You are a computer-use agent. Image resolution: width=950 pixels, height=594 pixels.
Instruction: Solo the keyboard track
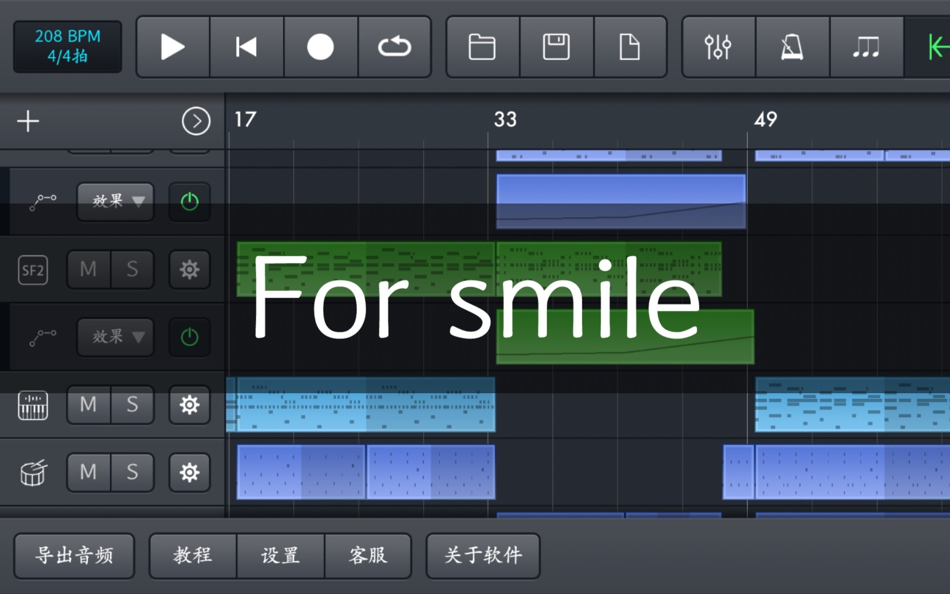(x=132, y=405)
